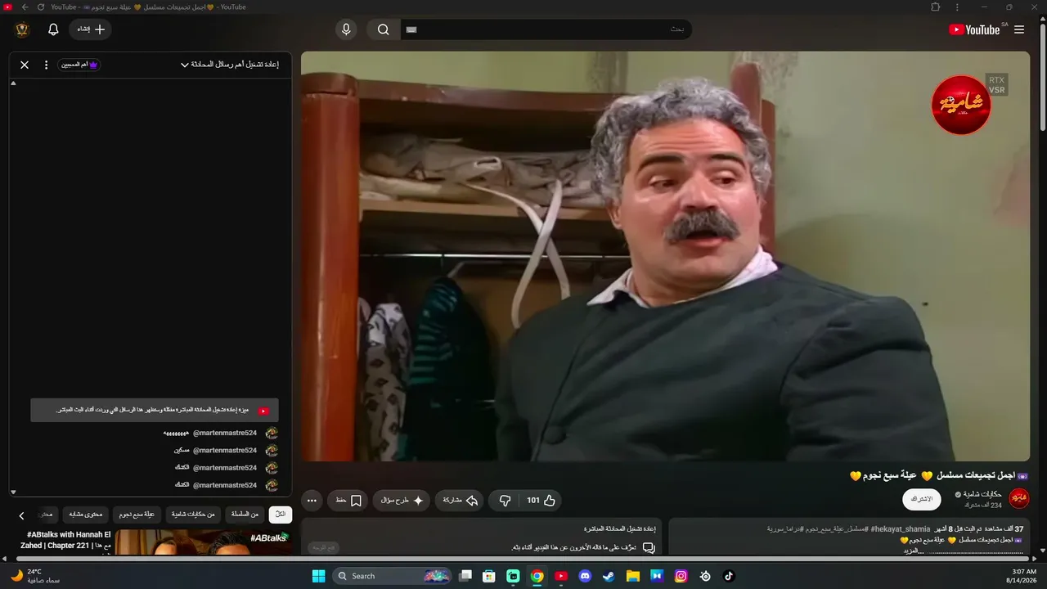Expand the top chat replay dropdown

[230, 65]
